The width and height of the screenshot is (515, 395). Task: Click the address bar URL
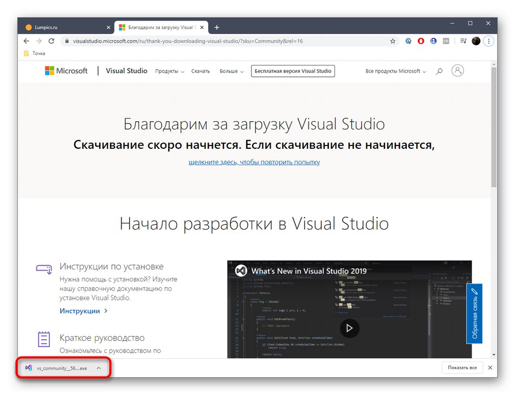tap(188, 41)
